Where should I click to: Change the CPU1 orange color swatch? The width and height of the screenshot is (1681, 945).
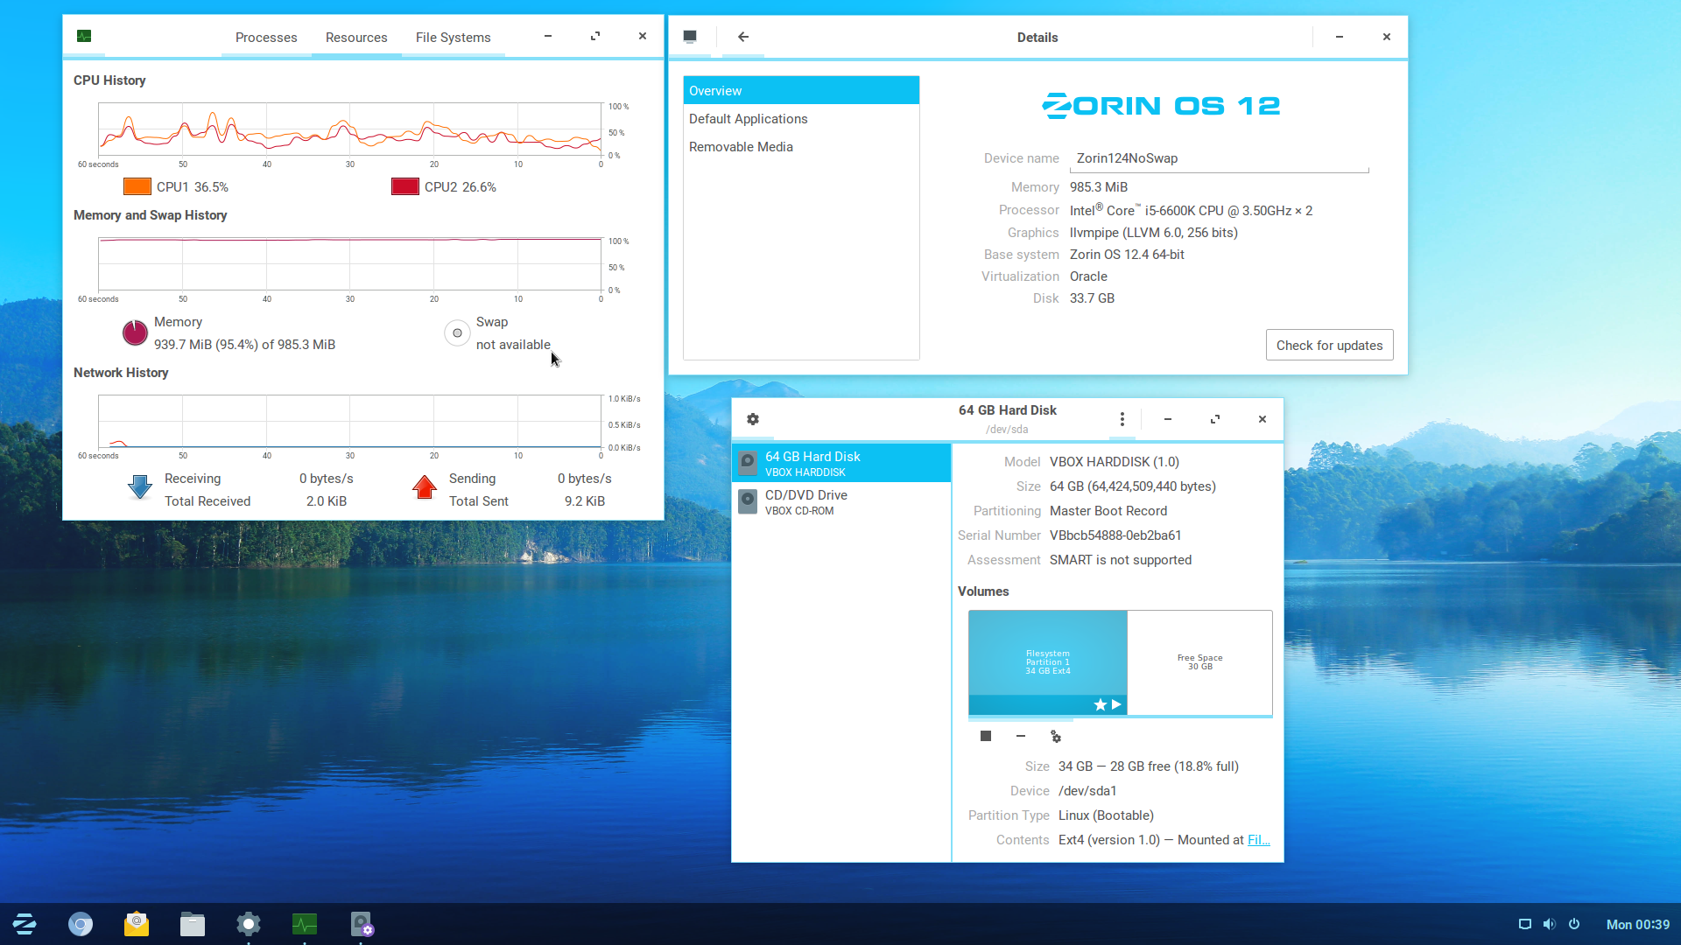pos(137,186)
